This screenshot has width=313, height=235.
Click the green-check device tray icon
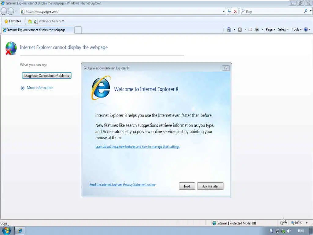pos(283,231)
